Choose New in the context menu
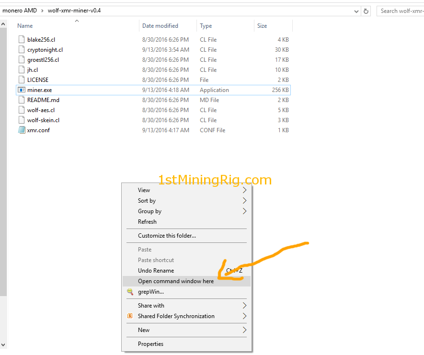Image resolution: width=424 pixels, height=355 pixels. [186, 330]
